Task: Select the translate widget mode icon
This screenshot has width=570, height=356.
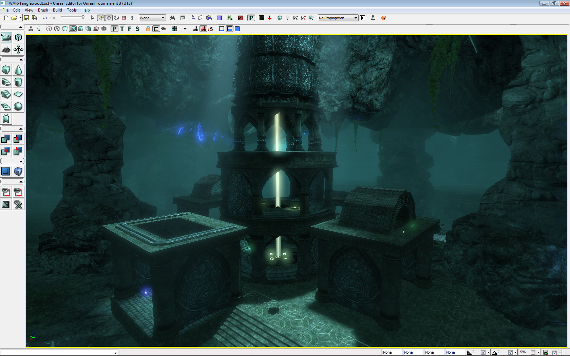Action: [x=109, y=18]
